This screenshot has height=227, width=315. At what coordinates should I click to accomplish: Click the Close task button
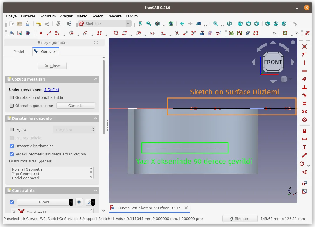coord(52,66)
